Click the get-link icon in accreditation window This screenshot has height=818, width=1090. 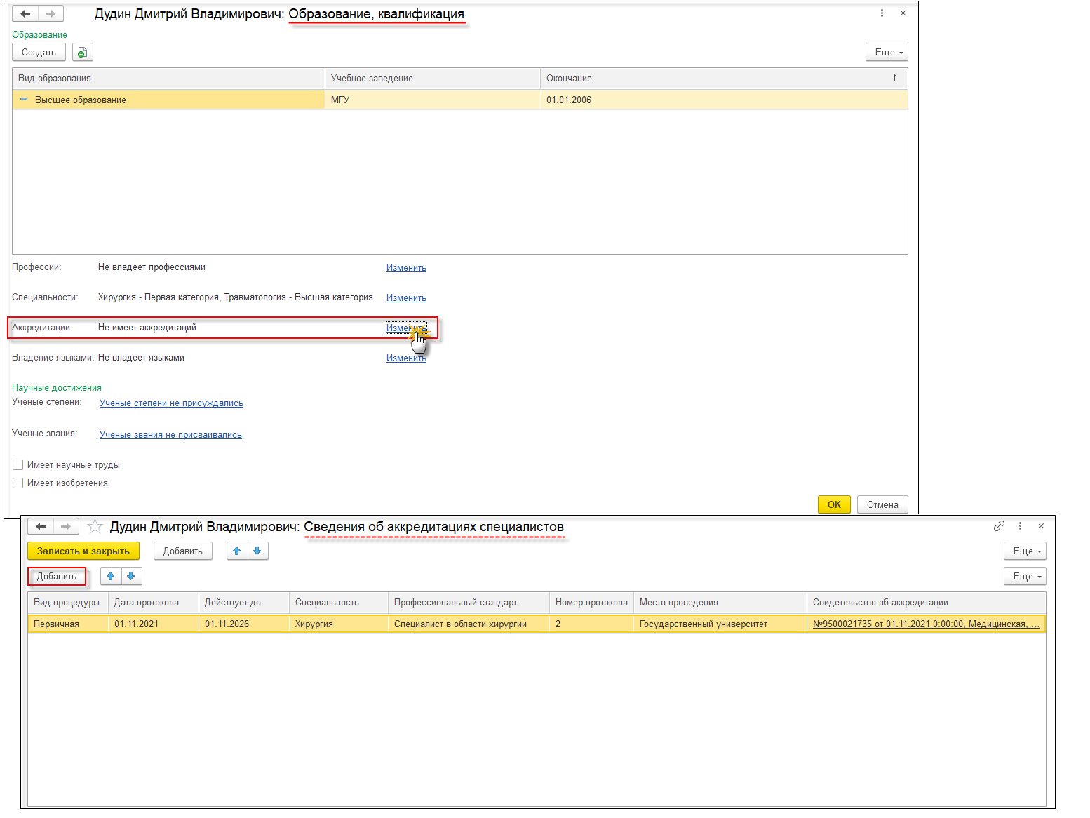[999, 525]
